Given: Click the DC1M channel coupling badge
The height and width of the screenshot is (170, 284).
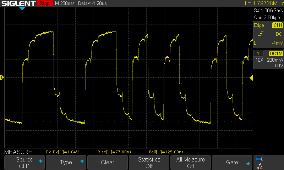Looking at the screenshot, I should [276, 53].
